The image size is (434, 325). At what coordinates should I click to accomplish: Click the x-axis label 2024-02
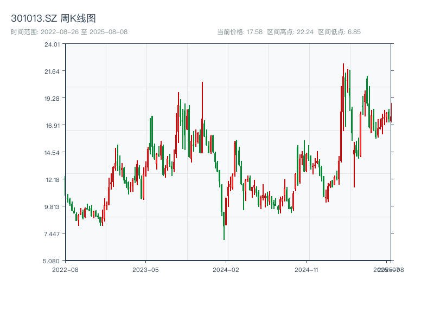[226, 270]
